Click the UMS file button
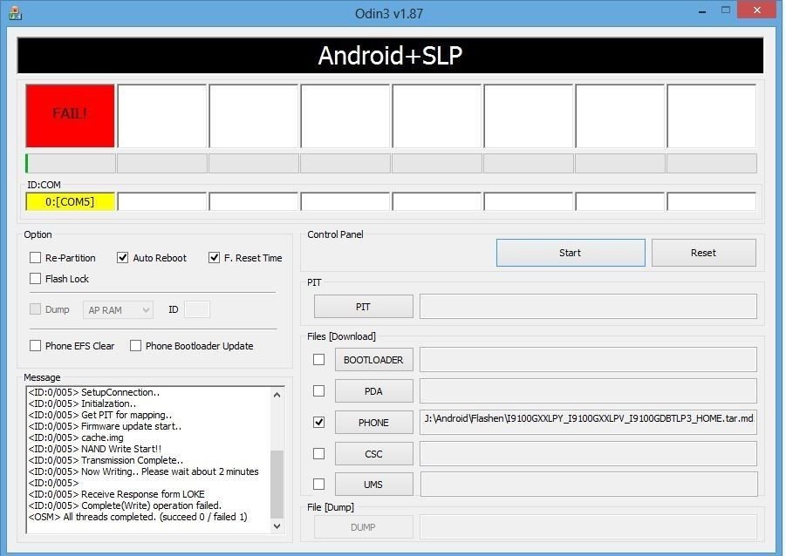The width and height of the screenshot is (786, 556). click(374, 485)
